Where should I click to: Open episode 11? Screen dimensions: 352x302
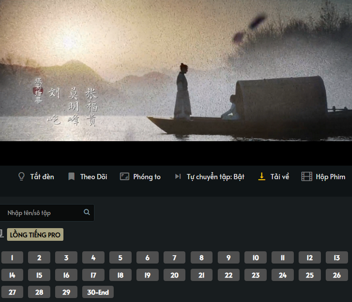[x=283, y=258]
